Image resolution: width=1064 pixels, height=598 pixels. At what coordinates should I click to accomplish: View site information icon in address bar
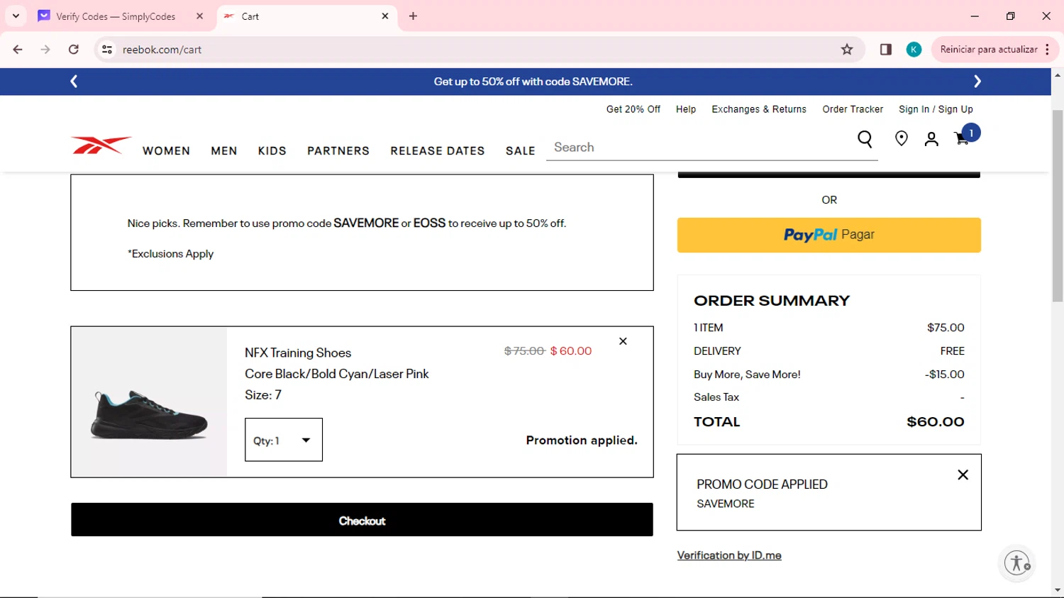pos(107,50)
